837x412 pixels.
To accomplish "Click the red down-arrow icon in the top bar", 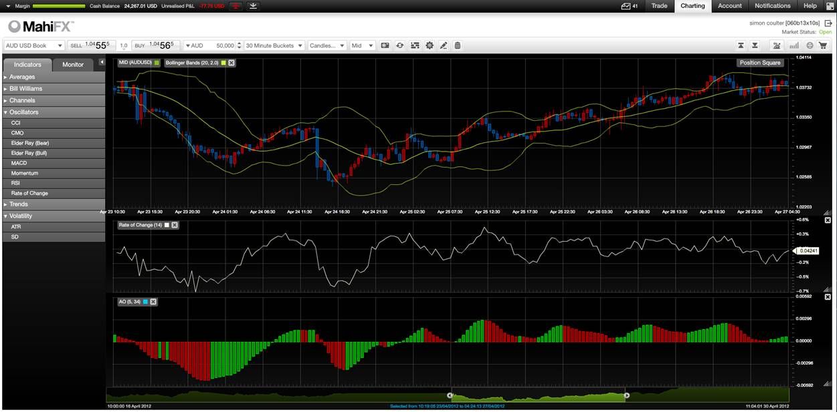I will [236, 6].
